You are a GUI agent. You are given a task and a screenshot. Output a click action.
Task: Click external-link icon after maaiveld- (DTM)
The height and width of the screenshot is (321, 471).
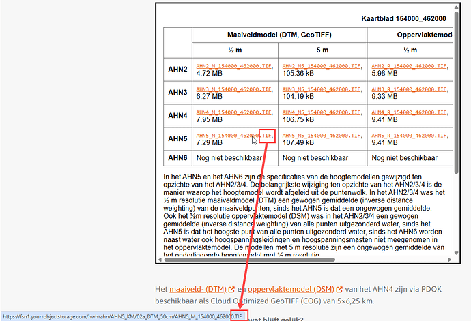[232, 290]
